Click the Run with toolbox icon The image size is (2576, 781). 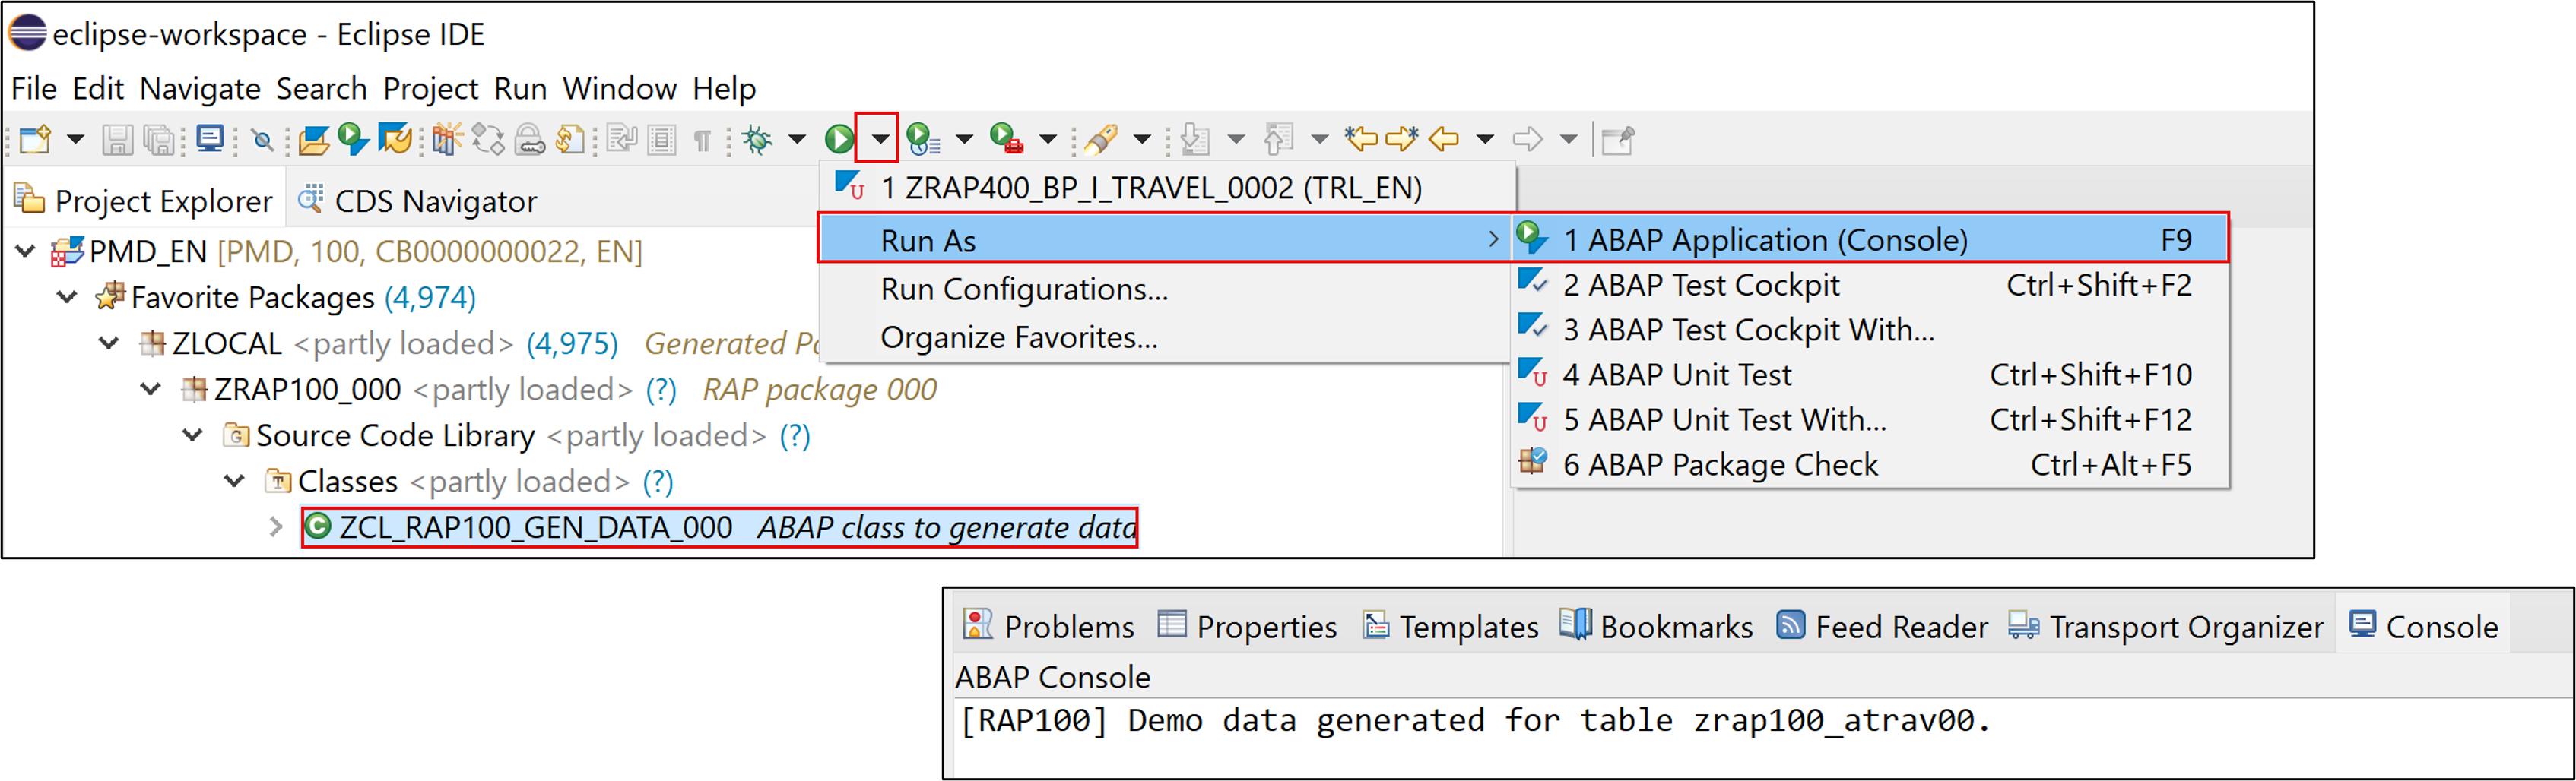pyautogui.click(x=1007, y=139)
